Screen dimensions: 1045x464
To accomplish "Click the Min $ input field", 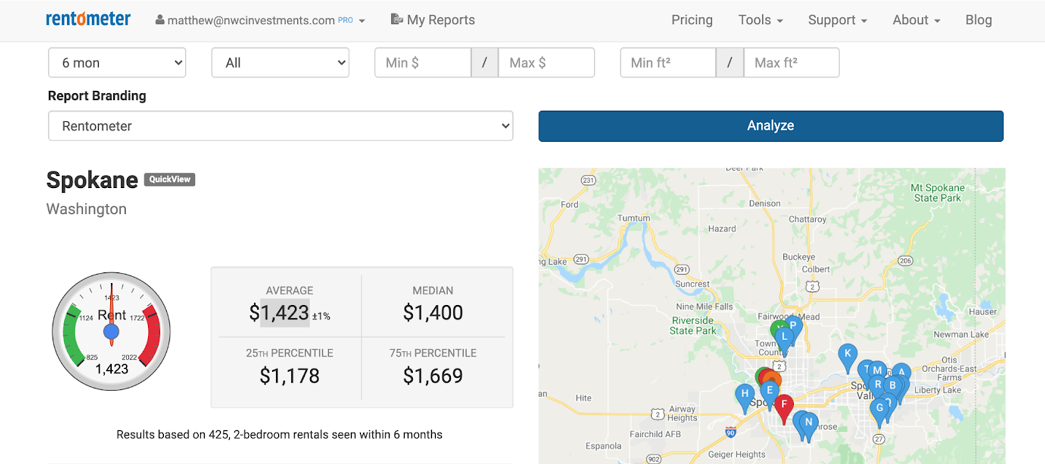I will click(x=422, y=63).
